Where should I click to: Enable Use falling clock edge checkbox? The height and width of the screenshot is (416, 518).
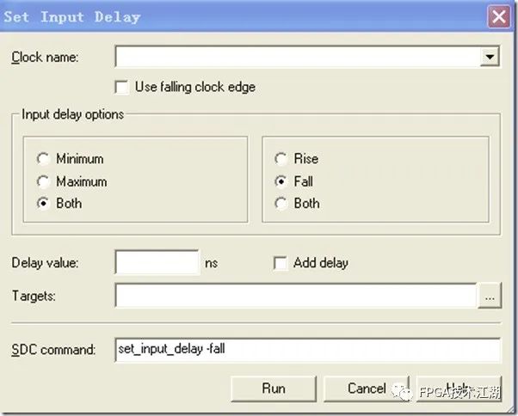(121, 88)
